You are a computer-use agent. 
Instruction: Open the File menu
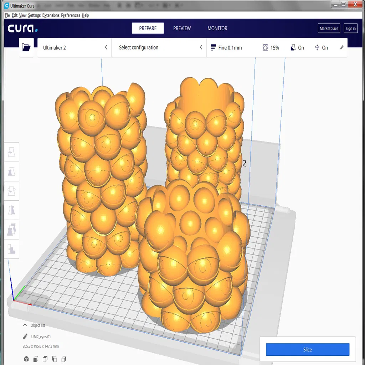(7, 15)
